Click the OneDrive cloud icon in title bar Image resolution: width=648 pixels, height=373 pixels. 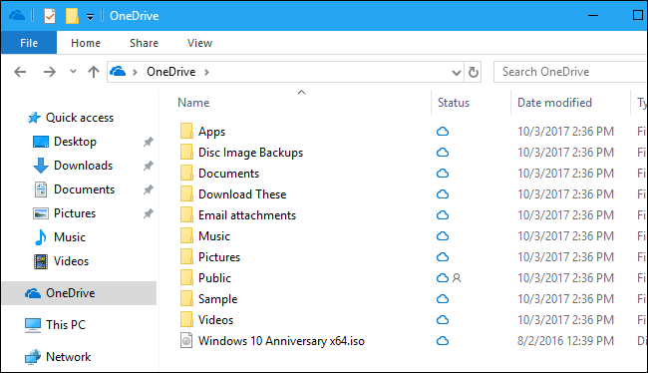click(17, 16)
